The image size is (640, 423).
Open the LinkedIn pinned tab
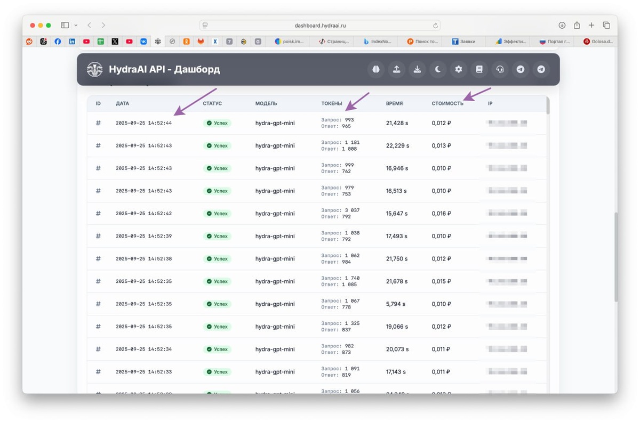point(72,41)
